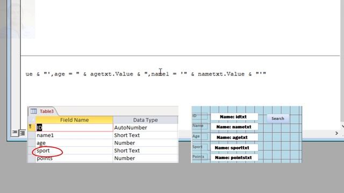
Task: Select the Data Type column header
Action: (145, 120)
